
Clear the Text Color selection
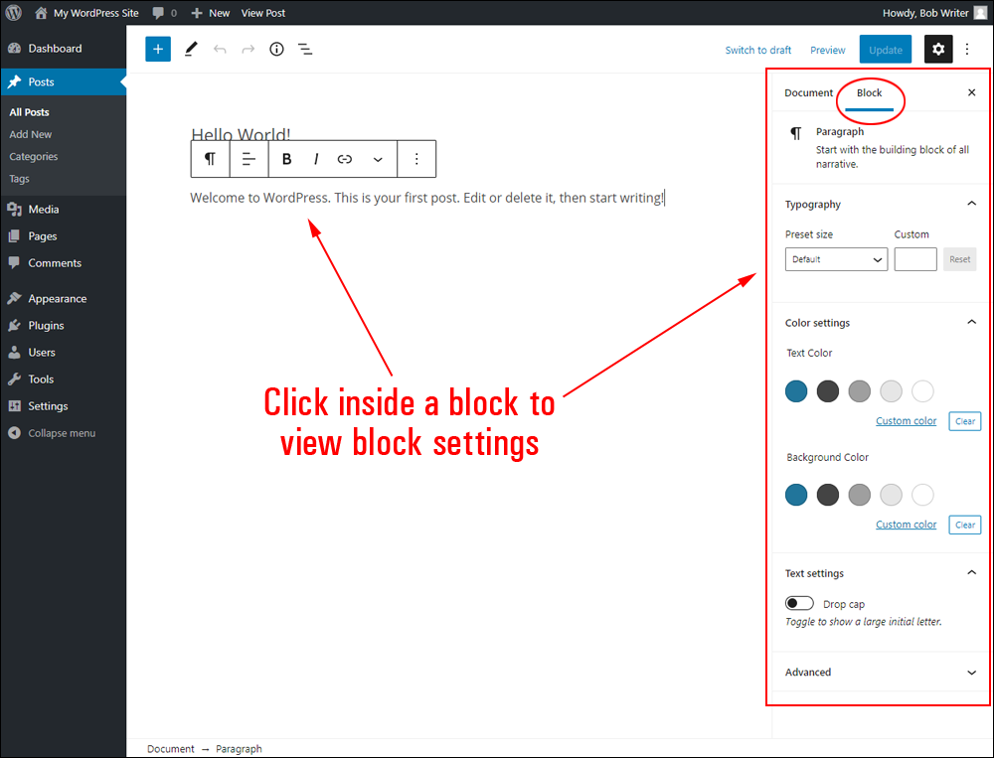click(x=965, y=421)
